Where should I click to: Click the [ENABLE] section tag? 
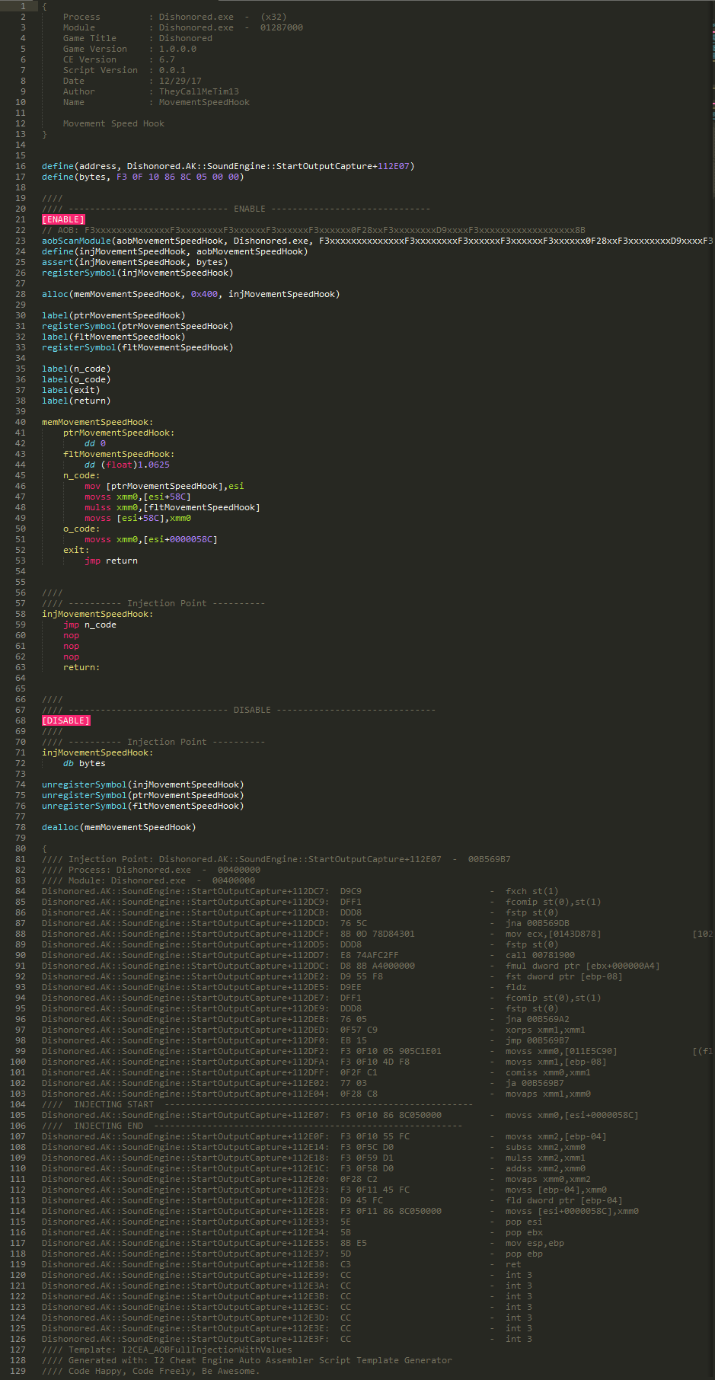(63, 219)
